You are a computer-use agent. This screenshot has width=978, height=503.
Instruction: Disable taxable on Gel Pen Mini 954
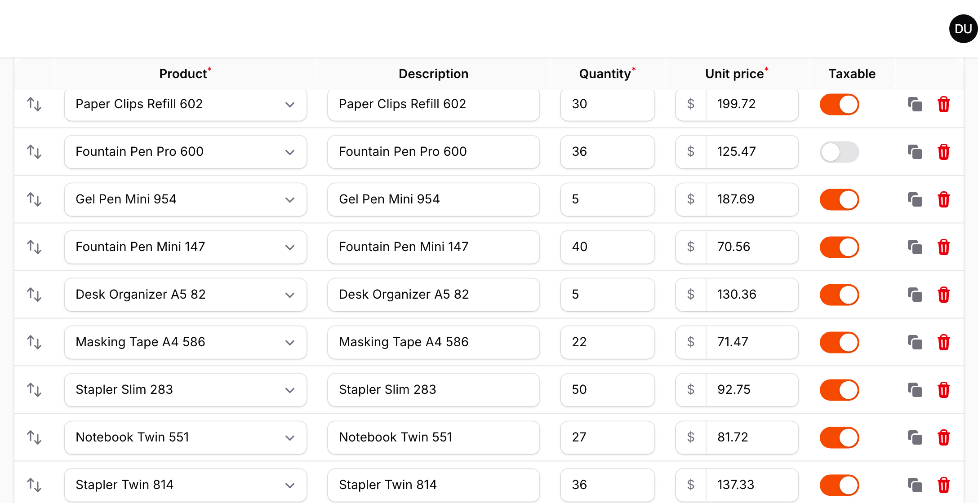pos(839,199)
